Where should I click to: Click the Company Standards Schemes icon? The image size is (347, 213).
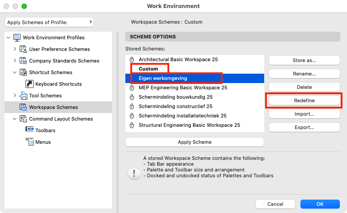point(23,61)
